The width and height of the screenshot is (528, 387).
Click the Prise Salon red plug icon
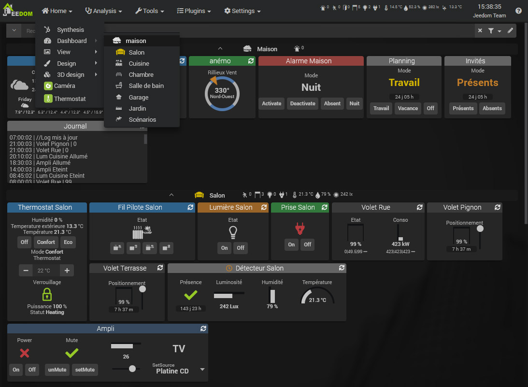[x=300, y=229]
